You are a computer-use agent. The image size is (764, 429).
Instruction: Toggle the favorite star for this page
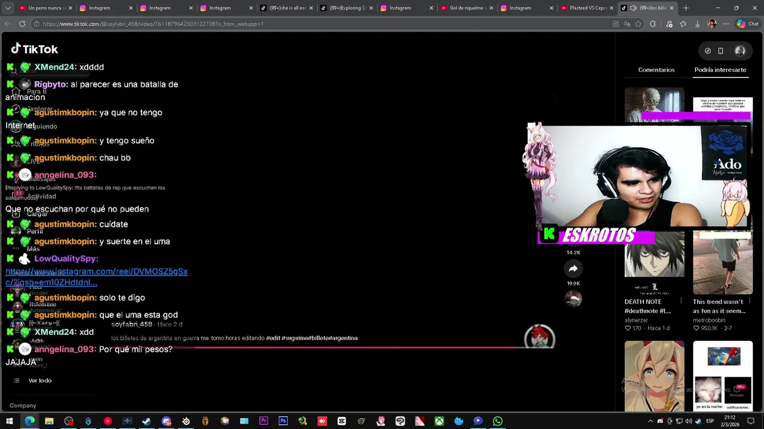click(639, 24)
